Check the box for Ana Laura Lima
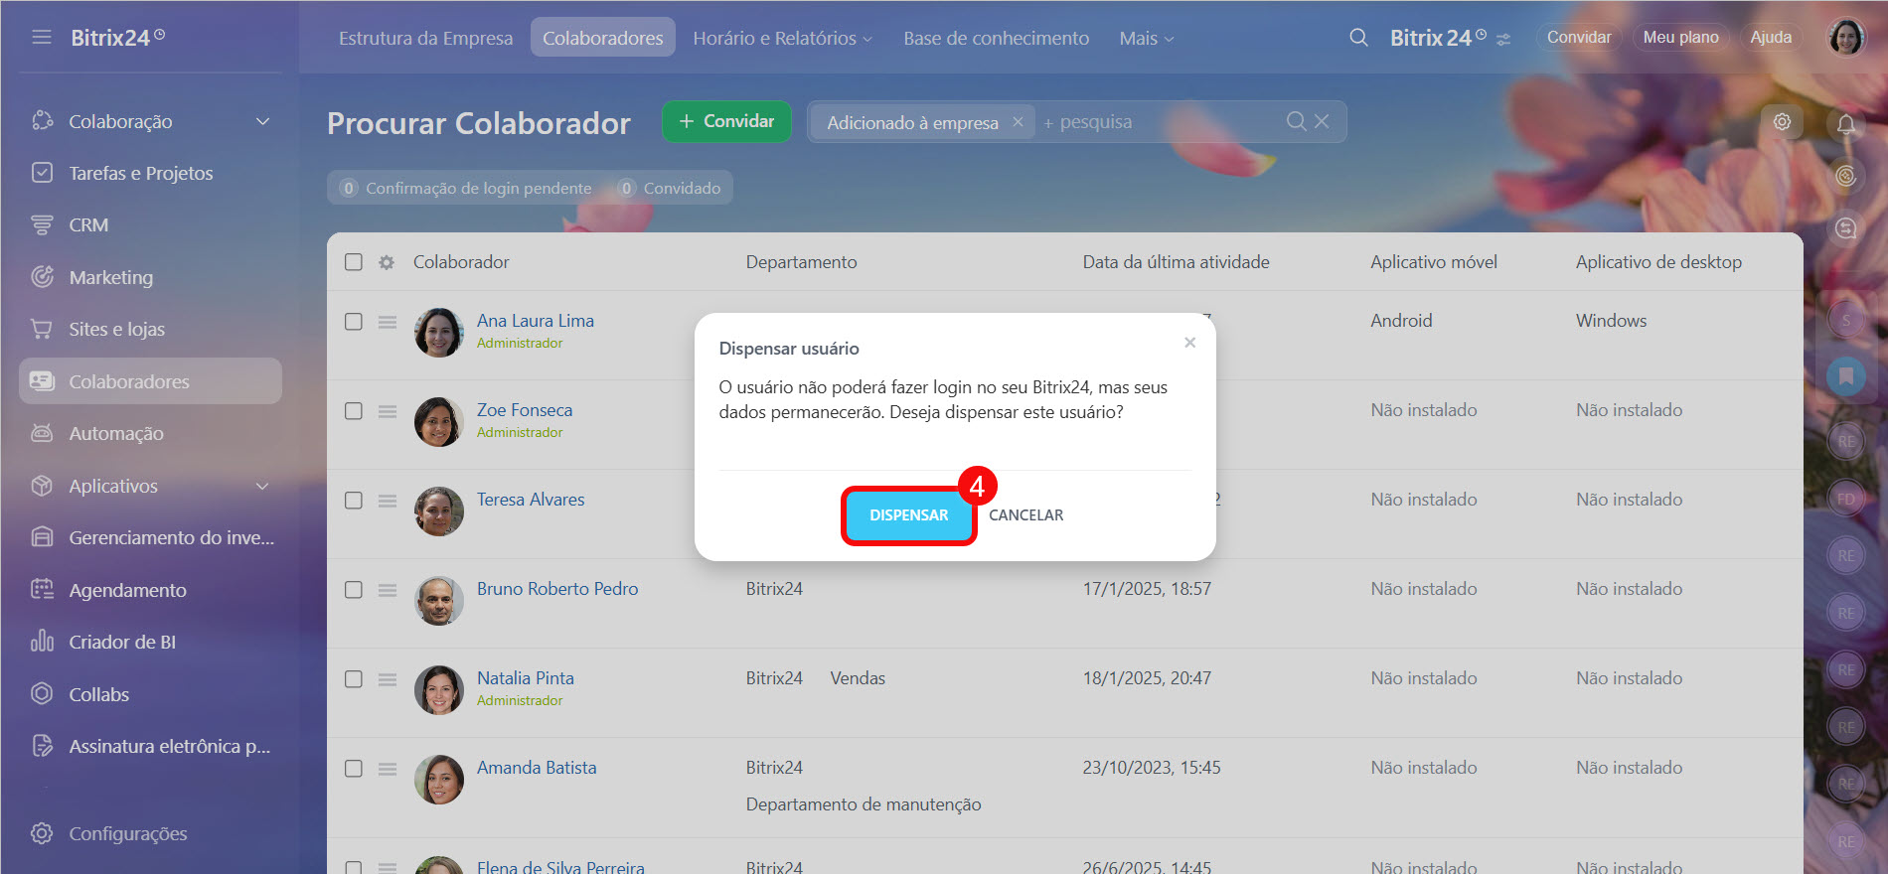 coord(354,322)
